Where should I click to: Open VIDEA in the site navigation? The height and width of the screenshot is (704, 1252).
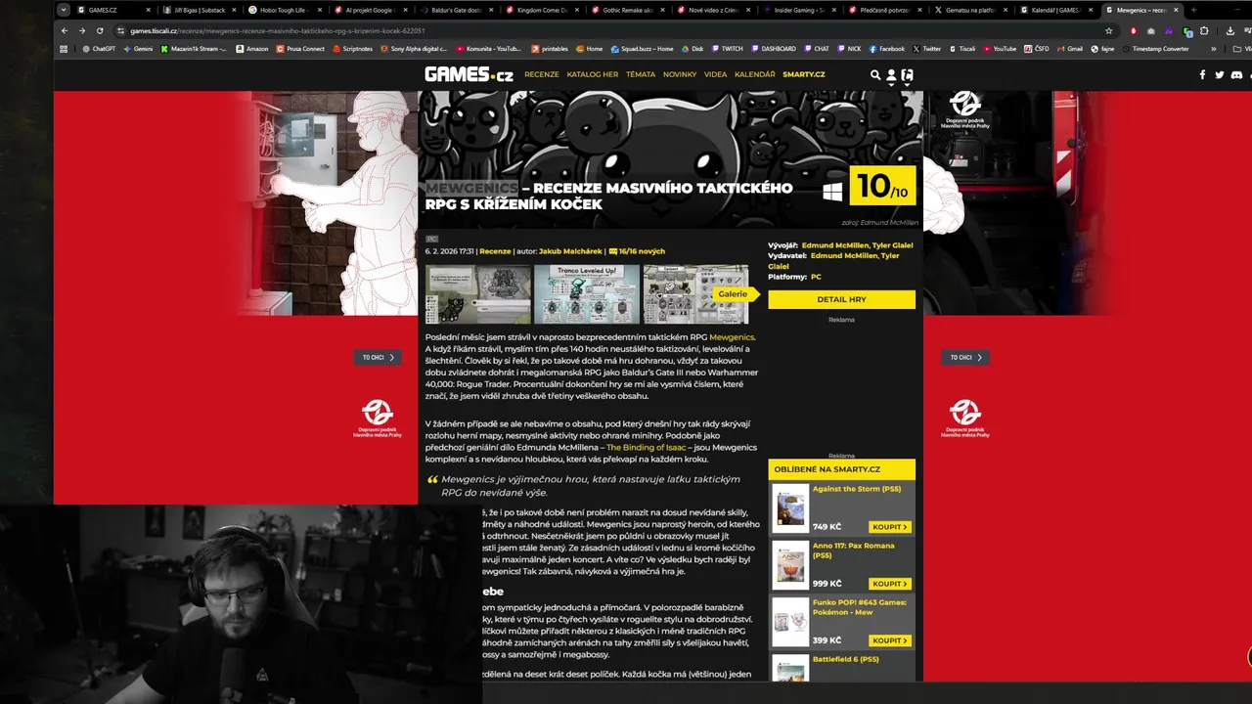click(x=715, y=74)
